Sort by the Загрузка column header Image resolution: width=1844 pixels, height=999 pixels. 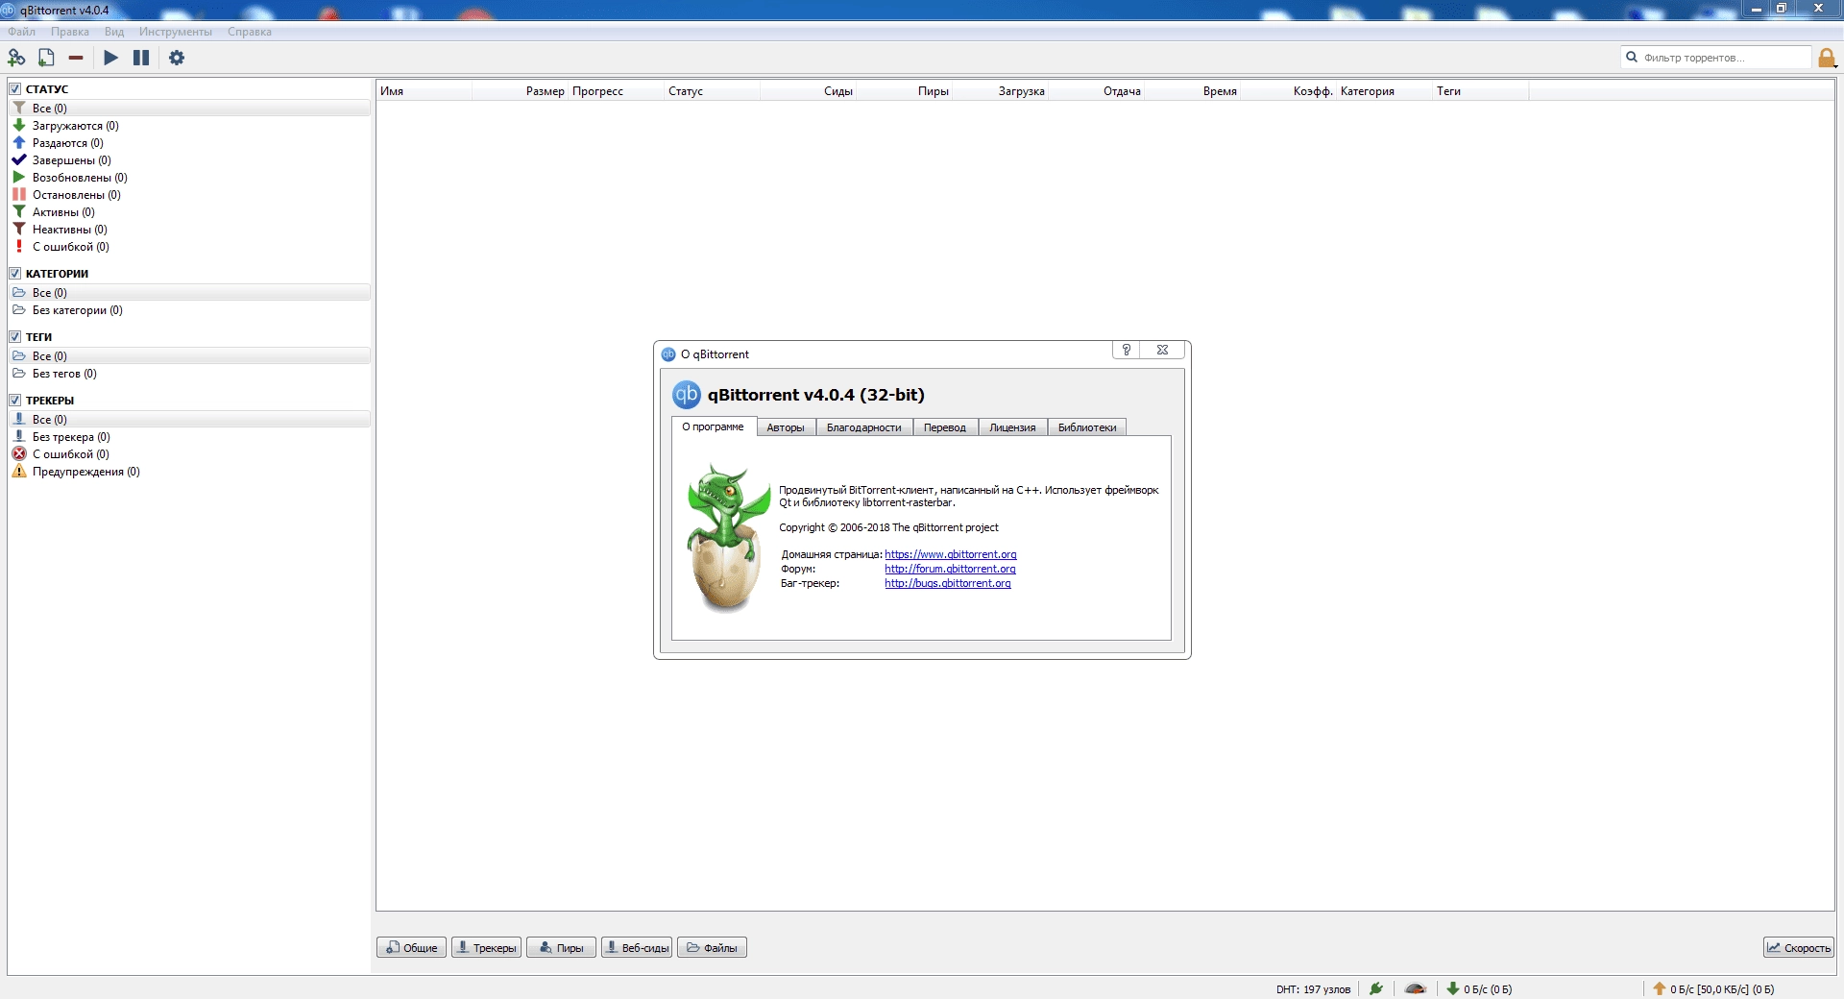click(1000, 91)
